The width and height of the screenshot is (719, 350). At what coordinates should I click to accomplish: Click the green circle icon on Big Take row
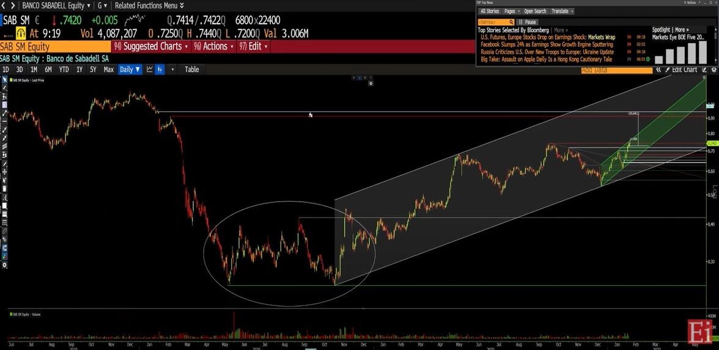(647, 59)
